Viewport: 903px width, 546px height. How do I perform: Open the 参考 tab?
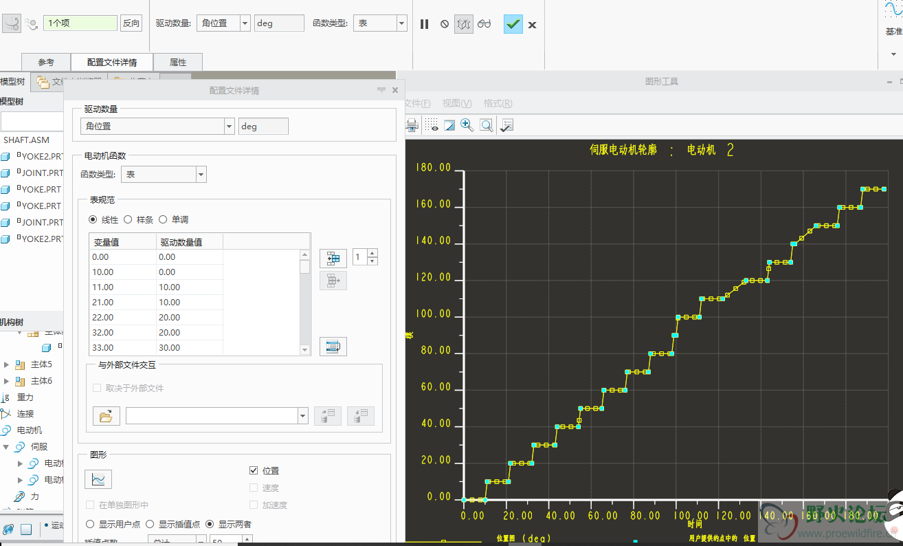tap(46, 62)
